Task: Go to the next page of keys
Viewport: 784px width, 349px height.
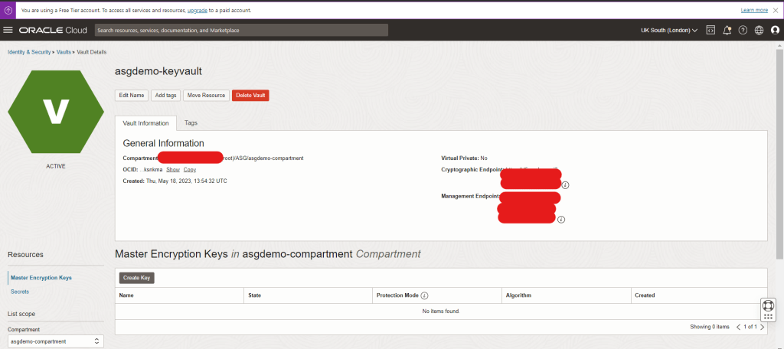Action: pos(762,327)
